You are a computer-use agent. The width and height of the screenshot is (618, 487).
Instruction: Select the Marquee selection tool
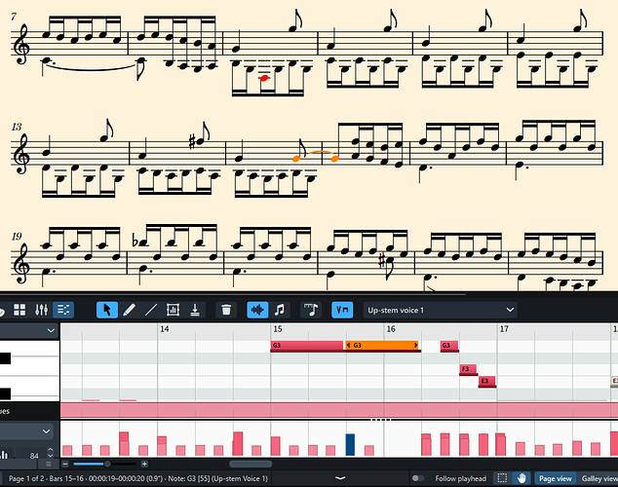coord(502,478)
